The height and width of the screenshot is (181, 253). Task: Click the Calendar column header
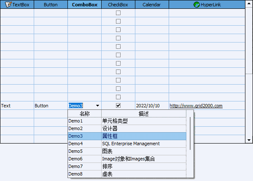coord(152,5)
